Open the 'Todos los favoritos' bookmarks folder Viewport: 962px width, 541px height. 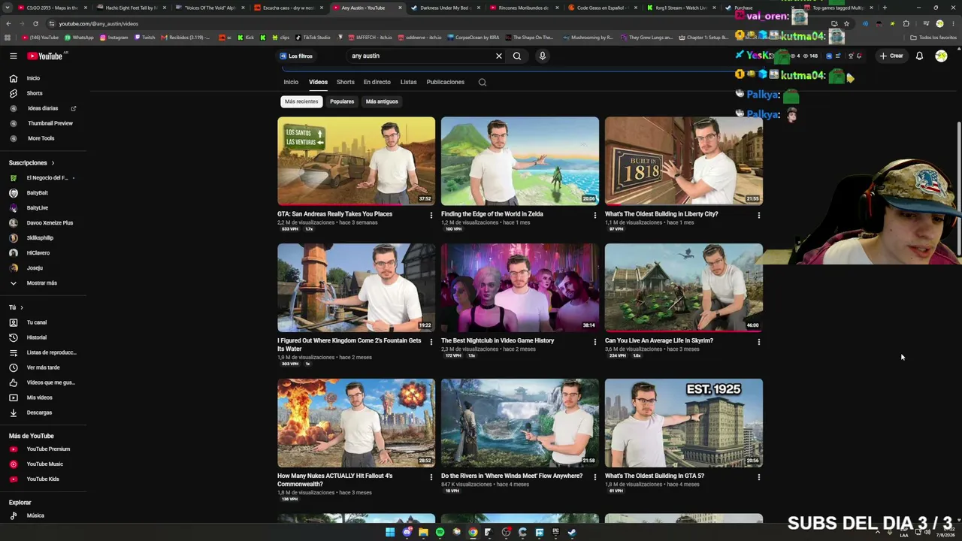[x=933, y=37]
